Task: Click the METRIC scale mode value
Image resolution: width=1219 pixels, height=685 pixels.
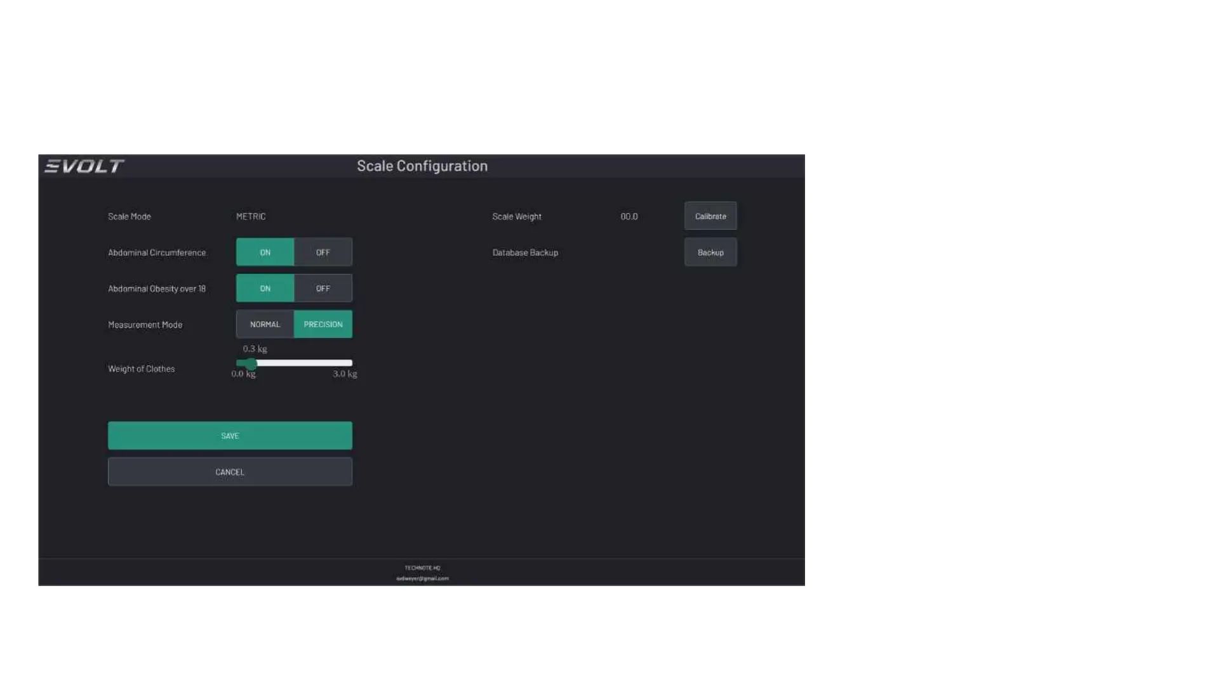Action: 251,216
